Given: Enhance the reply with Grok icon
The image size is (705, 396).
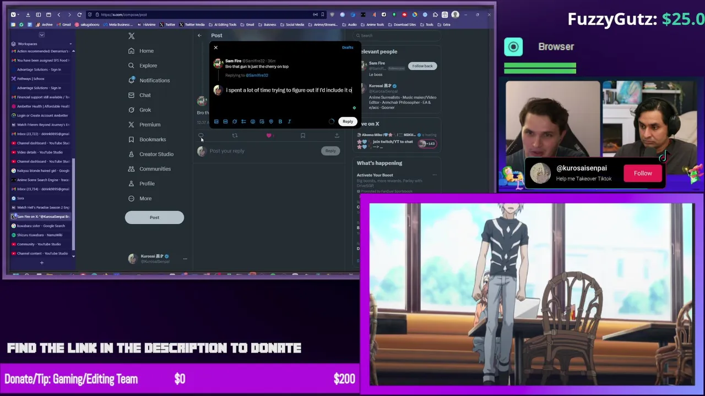Looking at the screenshot, I should pyautogui.click(x=235, y=122).
